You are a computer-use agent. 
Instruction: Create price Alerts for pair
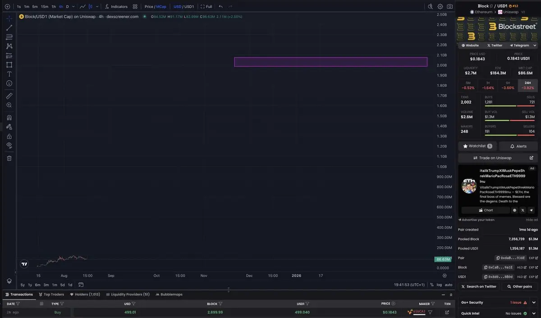pyautogui.click(x=518, y=146)
